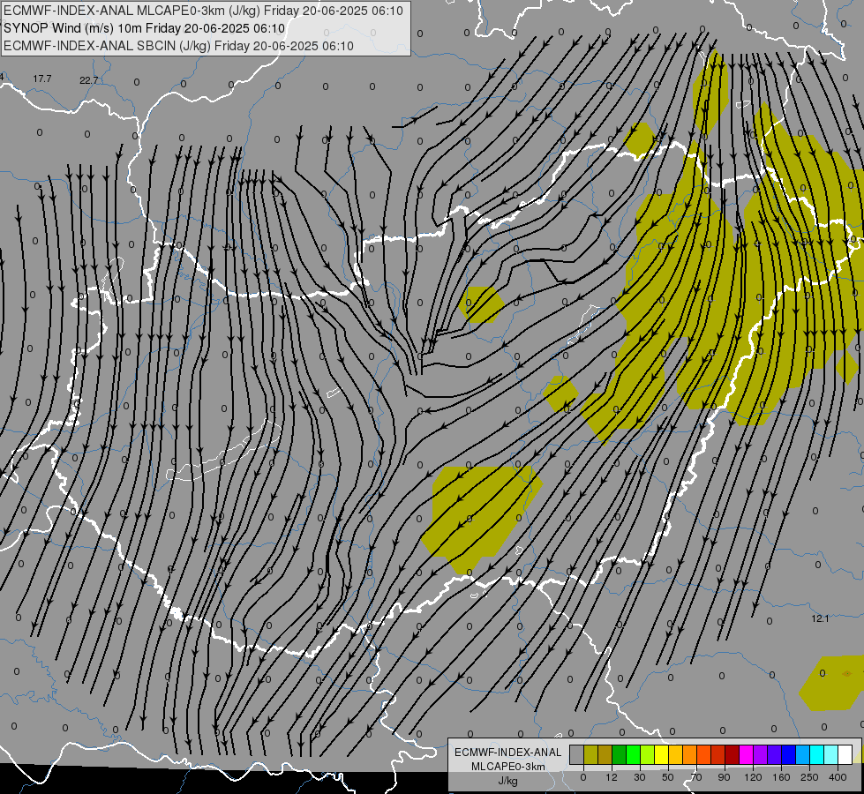Click the '12.1' value on the map
Screen dimensions: 864x794
pyautogui.click(x=820, y=618)
